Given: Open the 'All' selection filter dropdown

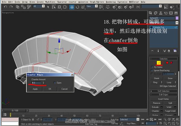Looking at the screenshot, I should click(43, 6).
